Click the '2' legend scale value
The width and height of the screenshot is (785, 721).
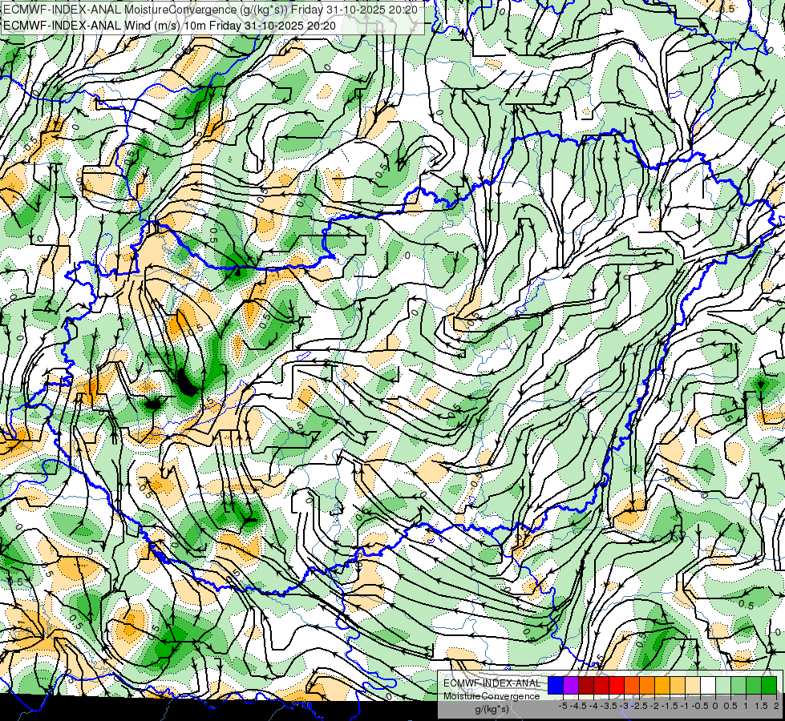(x=776, y=706)
